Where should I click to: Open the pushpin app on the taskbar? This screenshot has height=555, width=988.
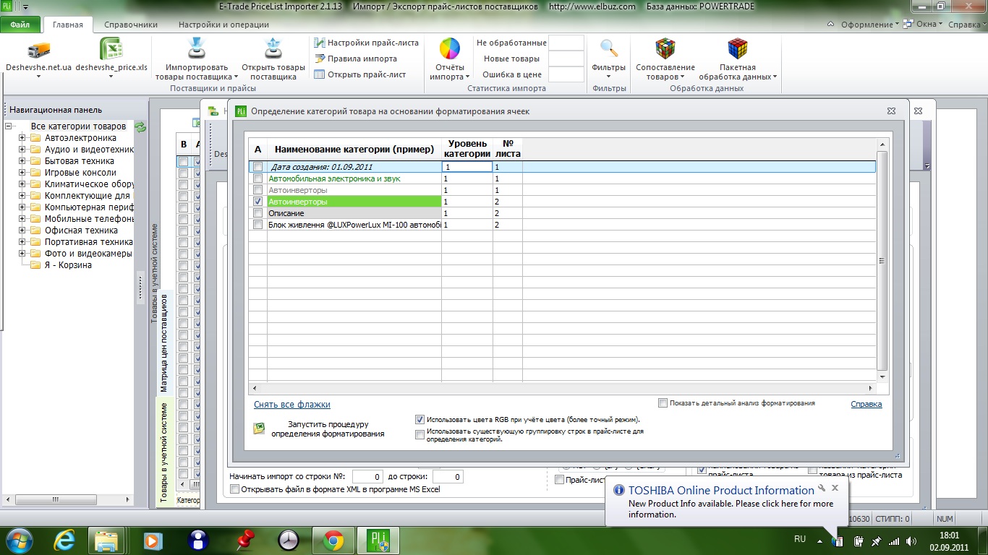[x=246, y=540]
